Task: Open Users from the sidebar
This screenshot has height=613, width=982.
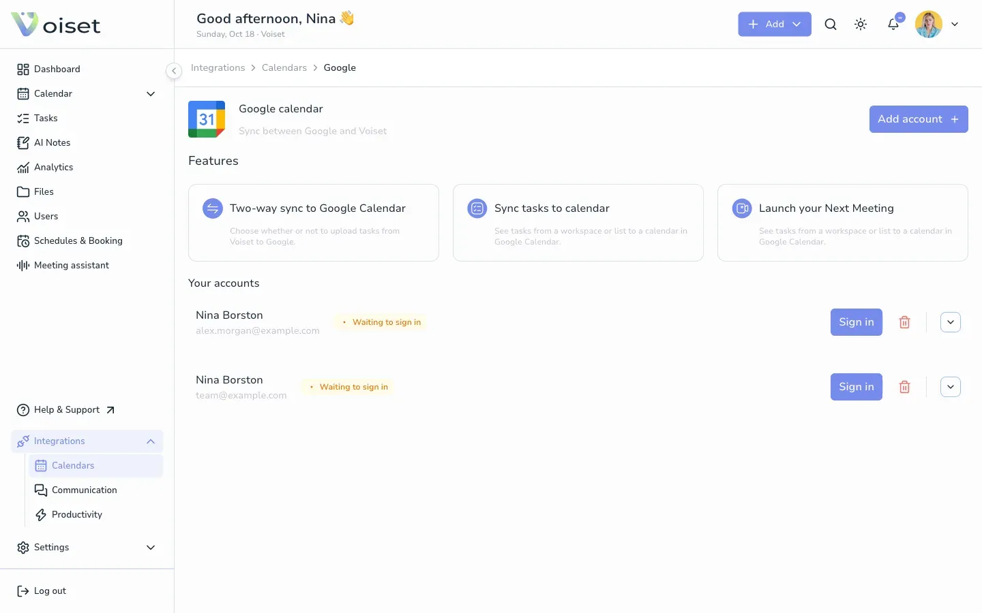Action: [x=46, y=216]
